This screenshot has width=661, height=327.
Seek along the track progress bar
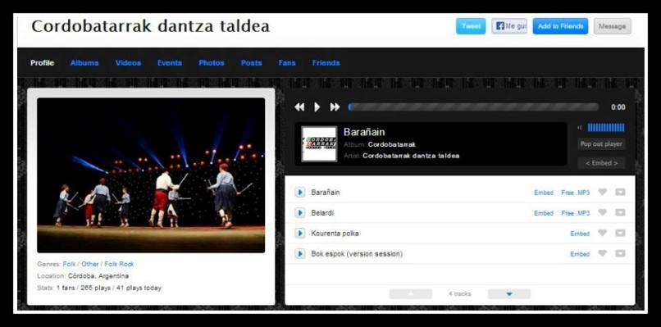coord(473,107)
